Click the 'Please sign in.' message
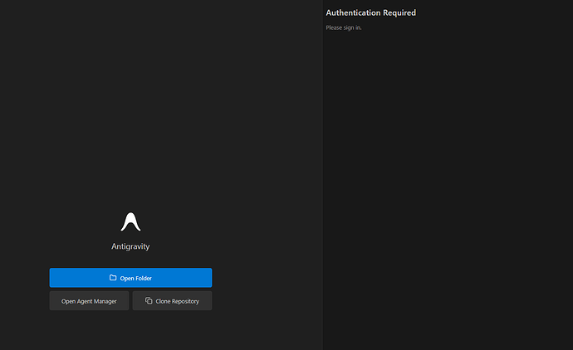 [344, 27]
